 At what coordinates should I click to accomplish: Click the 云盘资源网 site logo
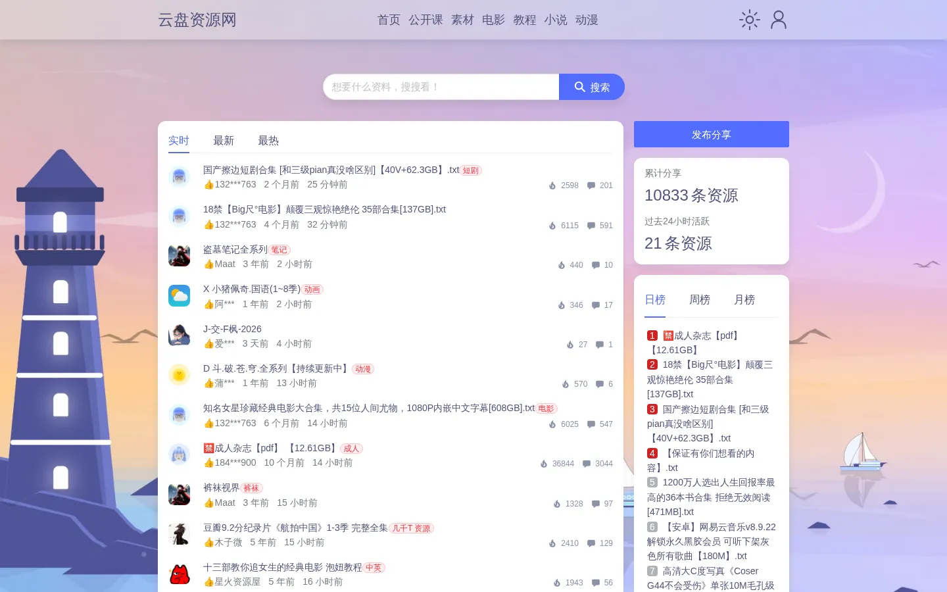pos(197,20)
